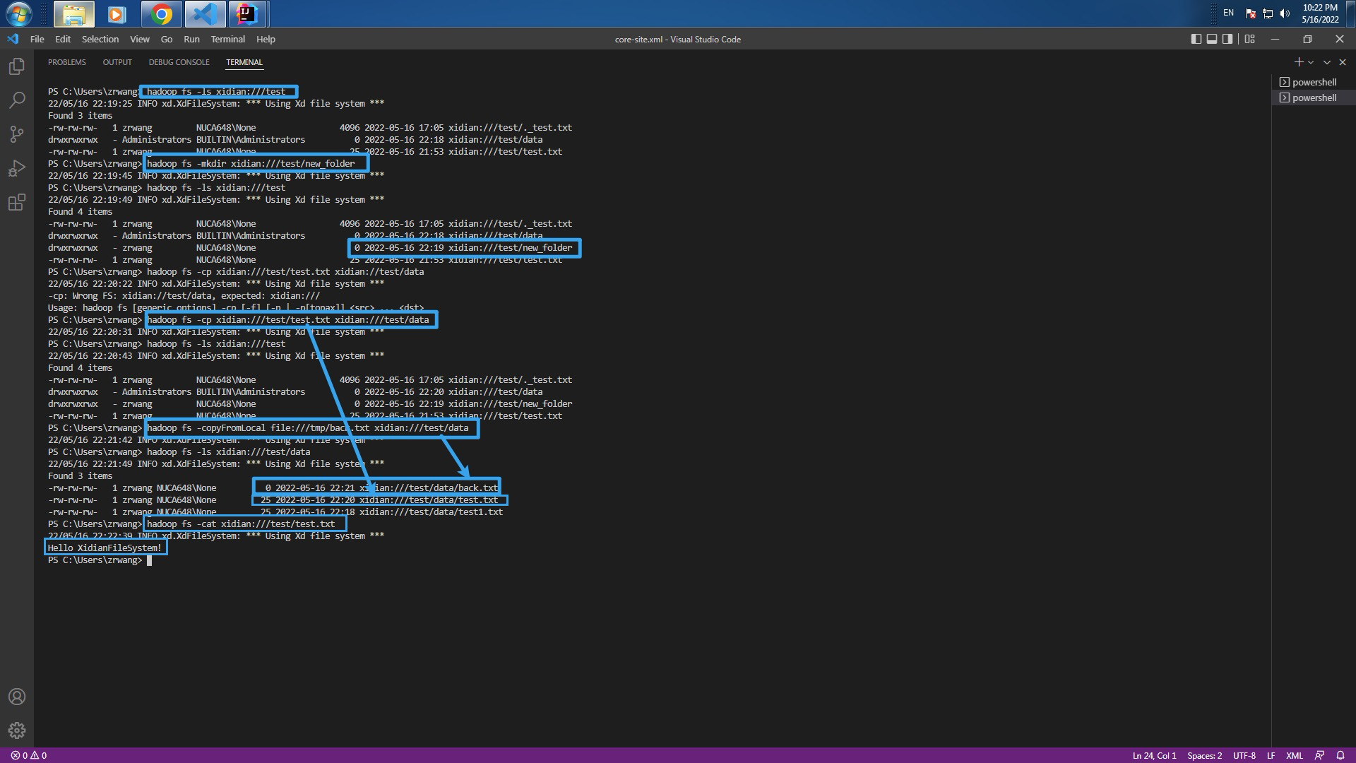The image size is (1356, 763).
Task: Open the Accounts icon in activity bar
Action: coord(17,697)
